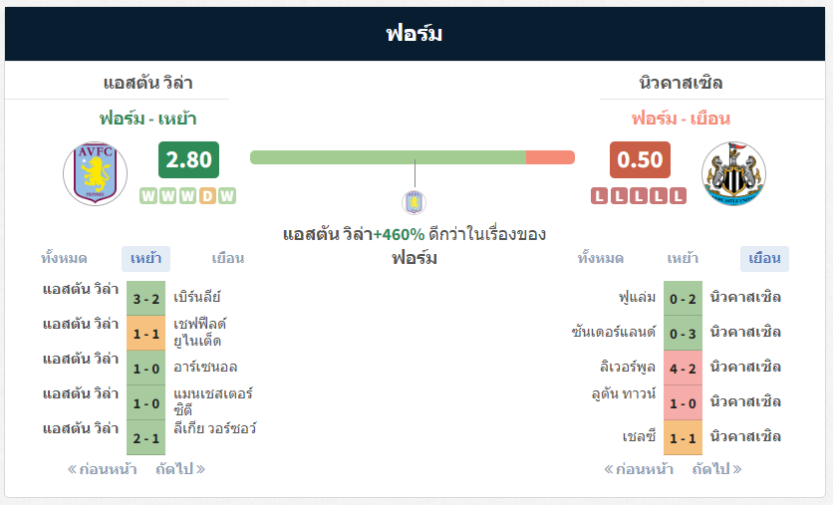Go to ถัดไป under Newcastle matches

pos(716,469)
